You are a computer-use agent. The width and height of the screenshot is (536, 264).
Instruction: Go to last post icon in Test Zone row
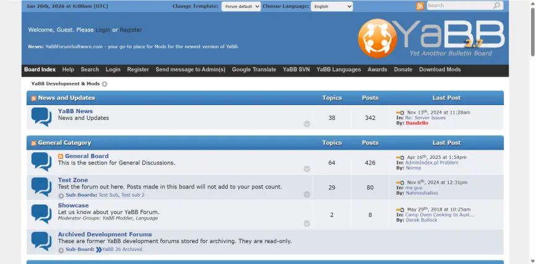coord(400,183)
